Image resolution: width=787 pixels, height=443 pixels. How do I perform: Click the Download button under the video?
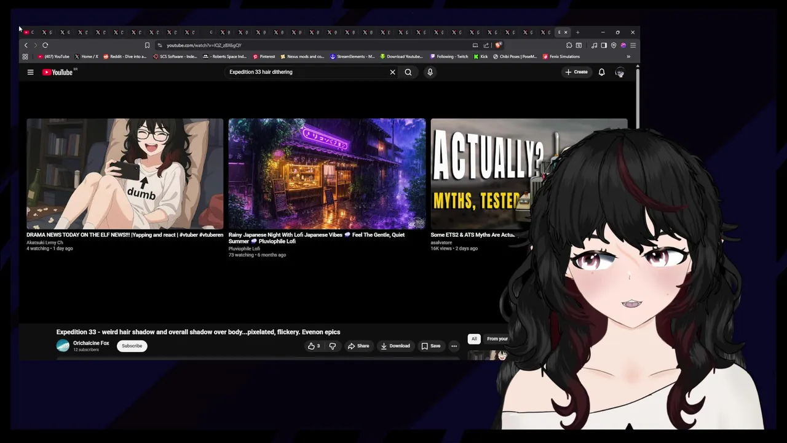(x=395, y=346)
